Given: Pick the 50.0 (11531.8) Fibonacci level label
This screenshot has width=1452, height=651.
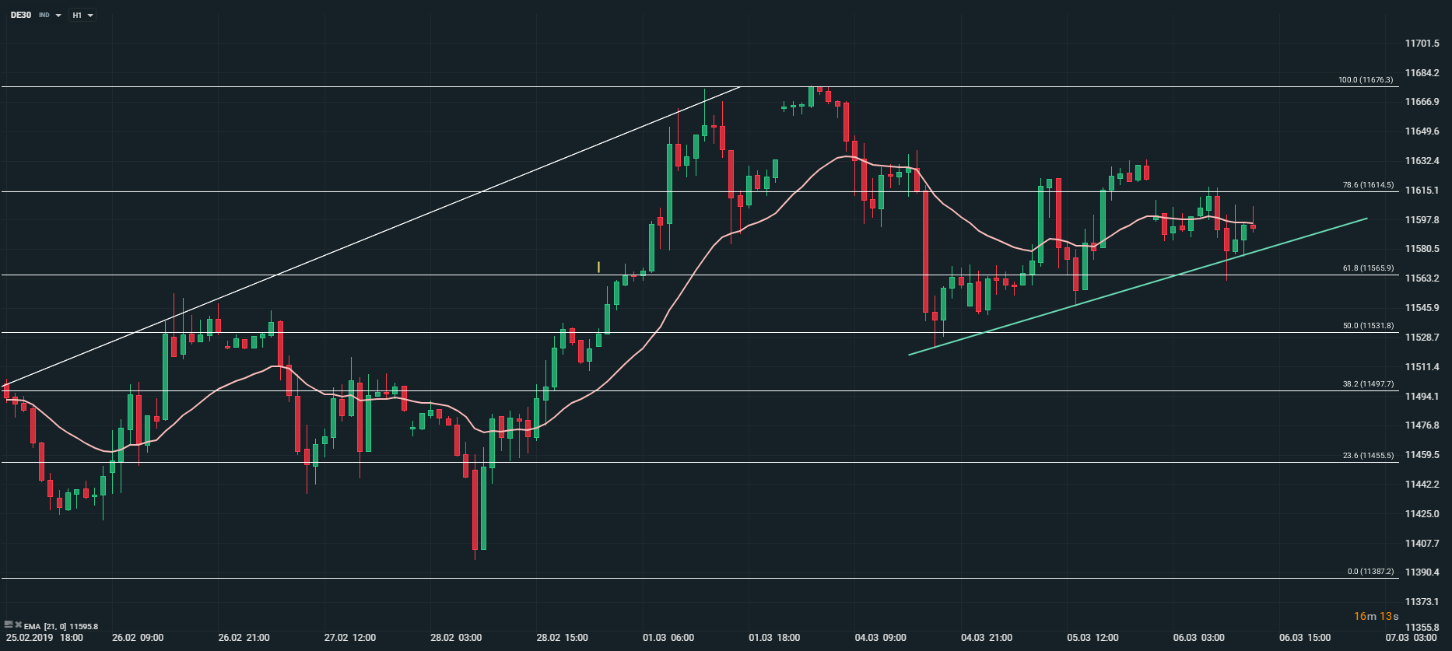Looking at the screenshot, I should click(1367, 326).
